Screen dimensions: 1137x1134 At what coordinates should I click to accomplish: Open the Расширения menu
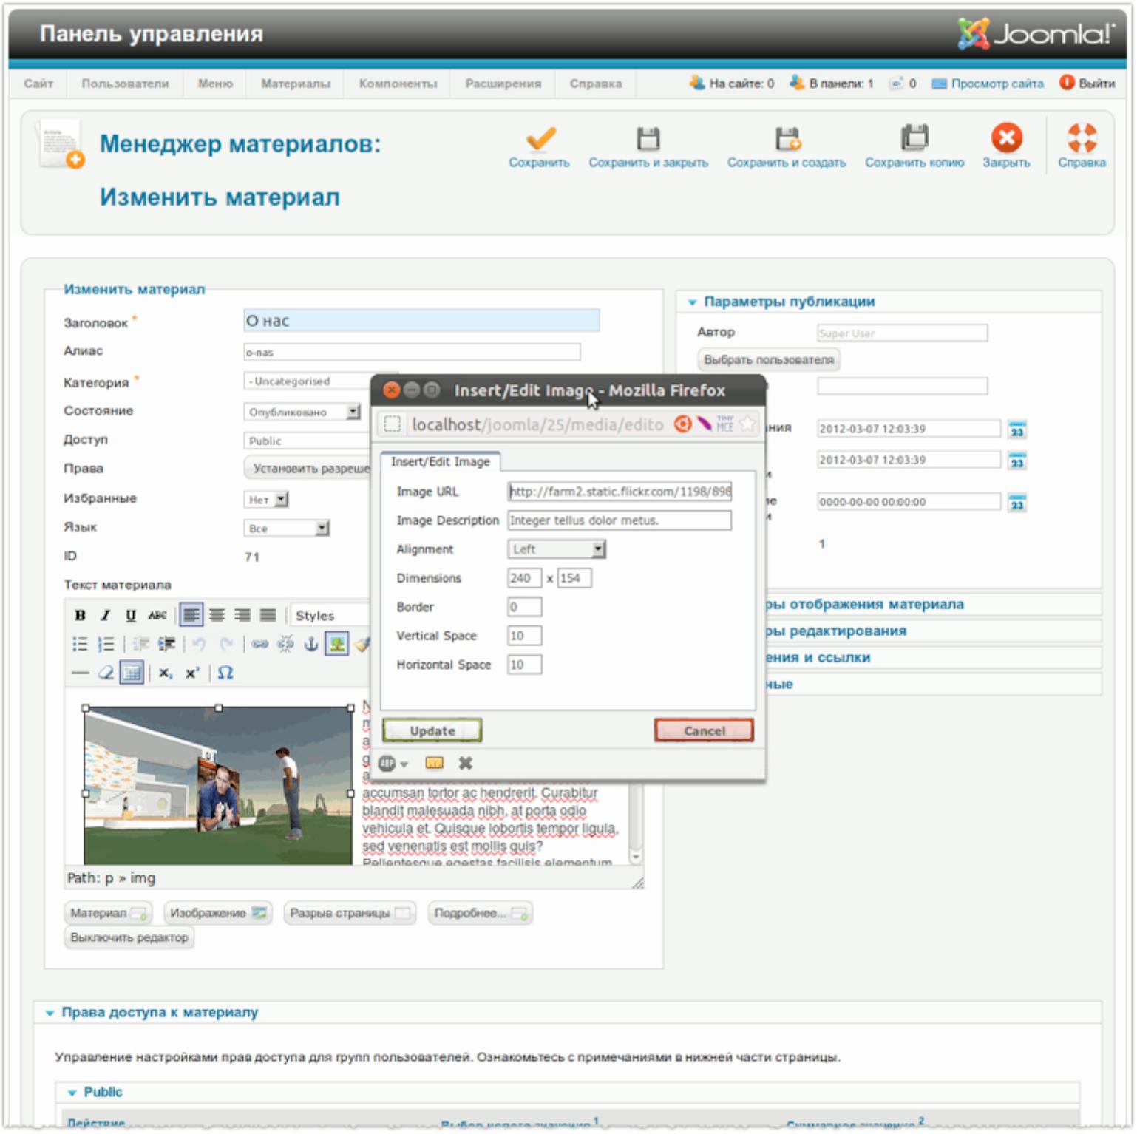click(503, 84)
